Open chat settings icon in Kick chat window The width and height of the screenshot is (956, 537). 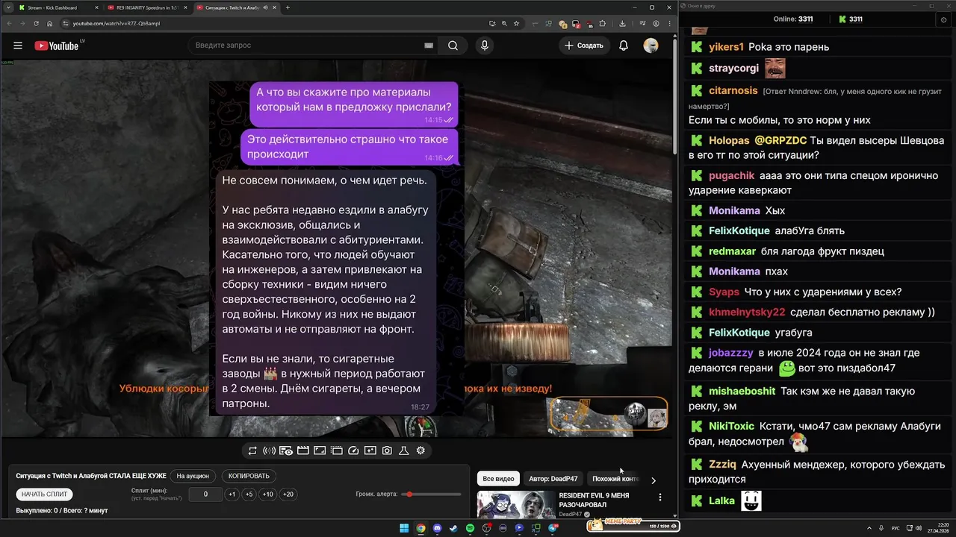[x=944, y=20]
